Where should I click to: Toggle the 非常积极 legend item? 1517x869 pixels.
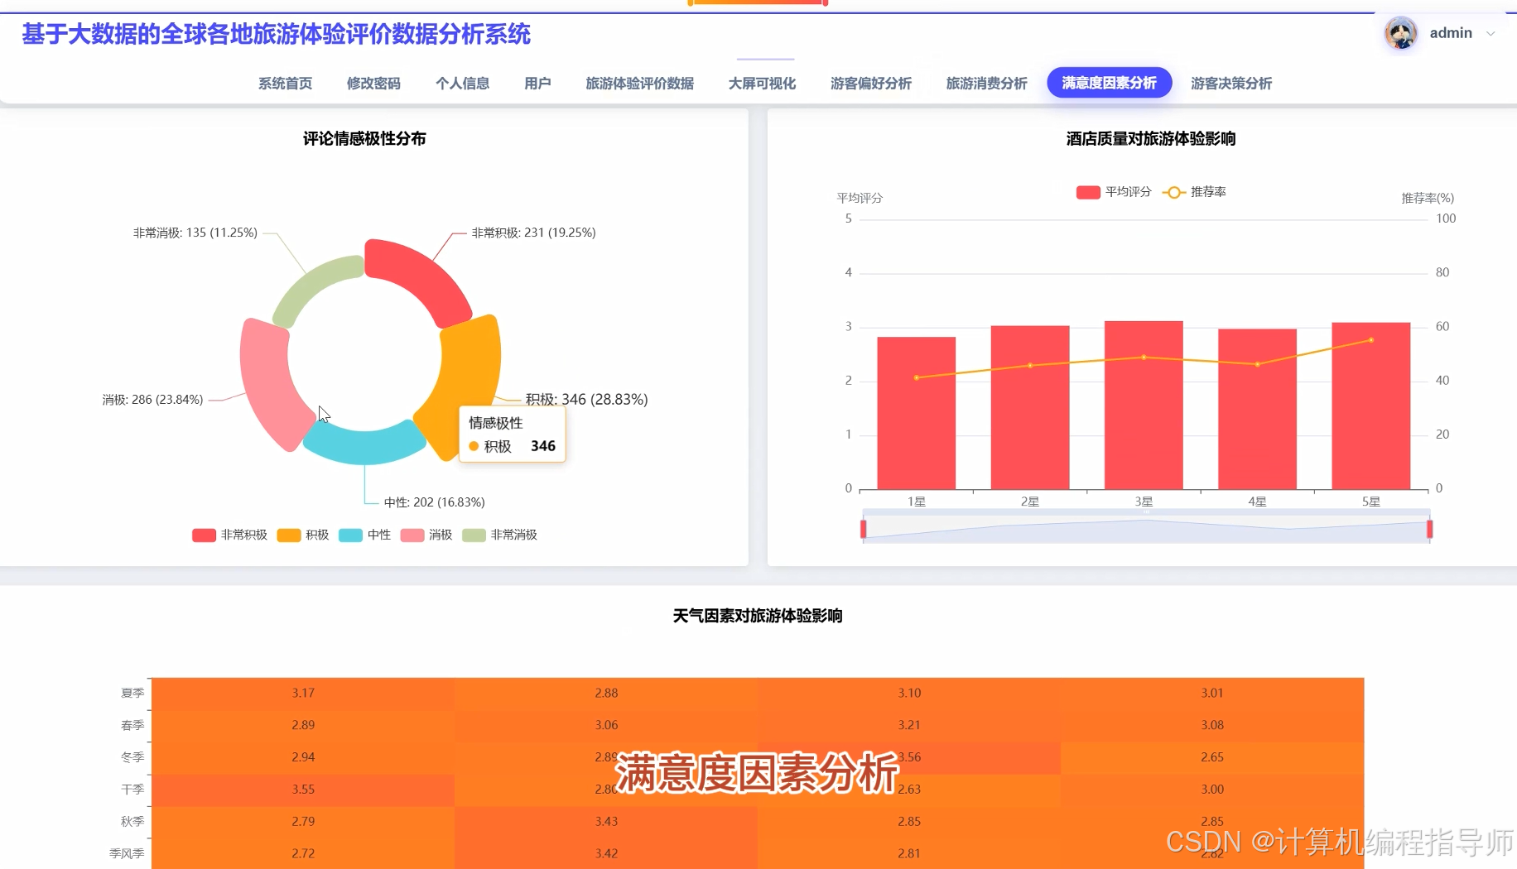click(x=229, y=535)
